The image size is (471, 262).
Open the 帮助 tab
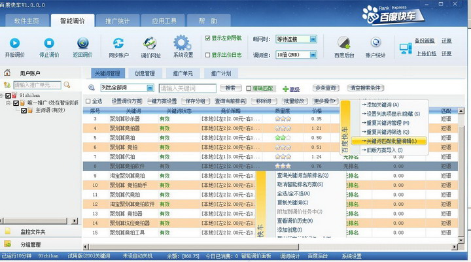(208, 21)
